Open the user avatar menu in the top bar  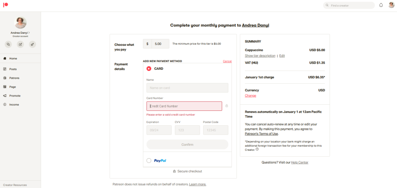392,5
